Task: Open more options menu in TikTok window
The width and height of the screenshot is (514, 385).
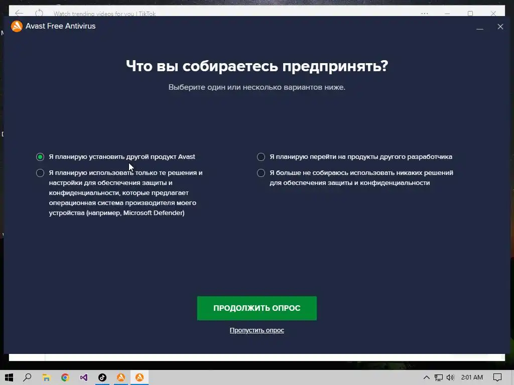Action: click(x=425, y=14)
